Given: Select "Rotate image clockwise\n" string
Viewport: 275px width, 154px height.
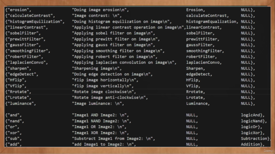Looking at the screenshot, I should [x=103, y=92].
